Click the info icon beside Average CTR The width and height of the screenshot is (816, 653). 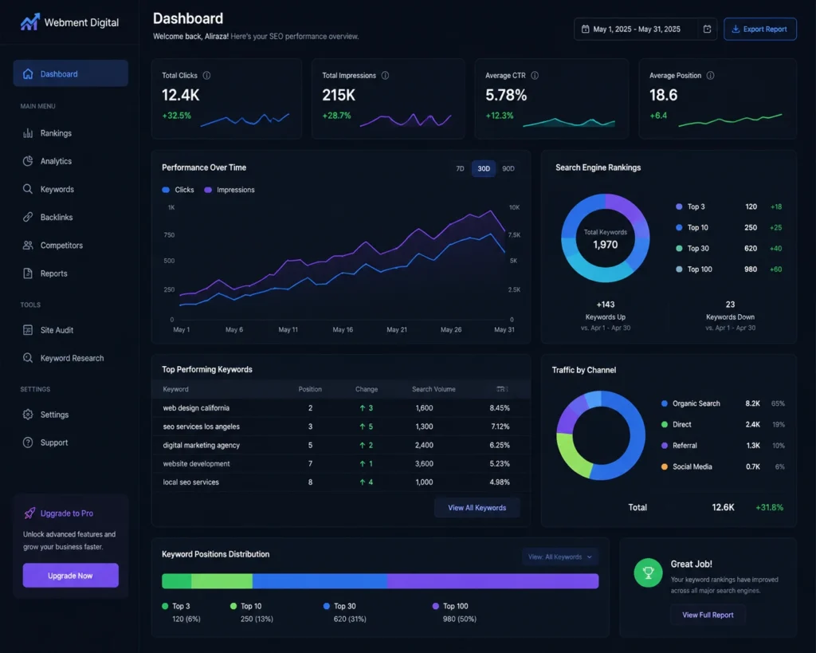(535, 76)
